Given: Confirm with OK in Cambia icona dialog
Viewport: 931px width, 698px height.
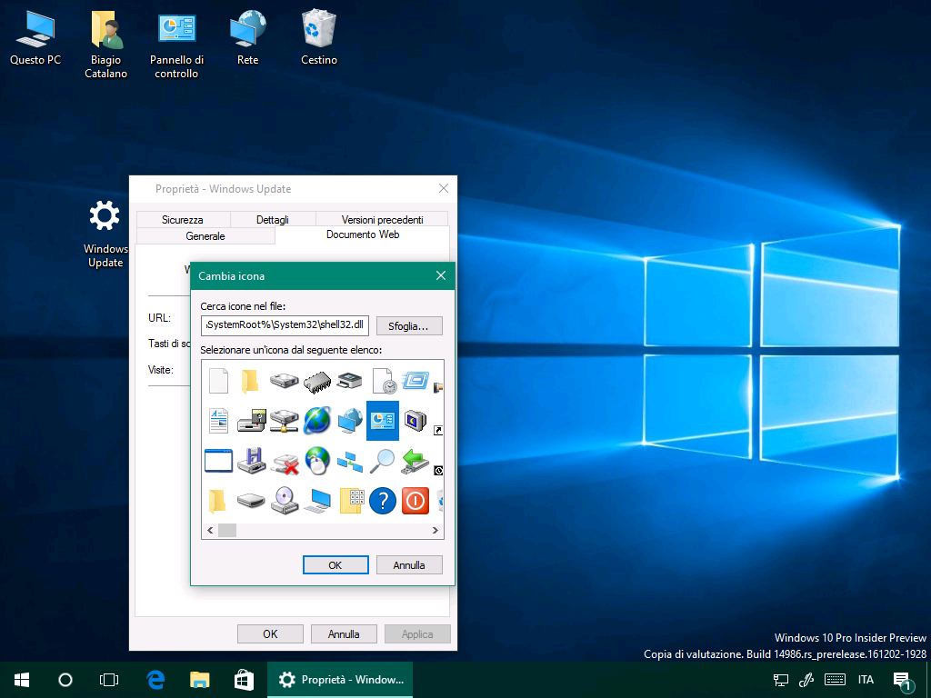Looking at the screenshot, I should 335,565.
